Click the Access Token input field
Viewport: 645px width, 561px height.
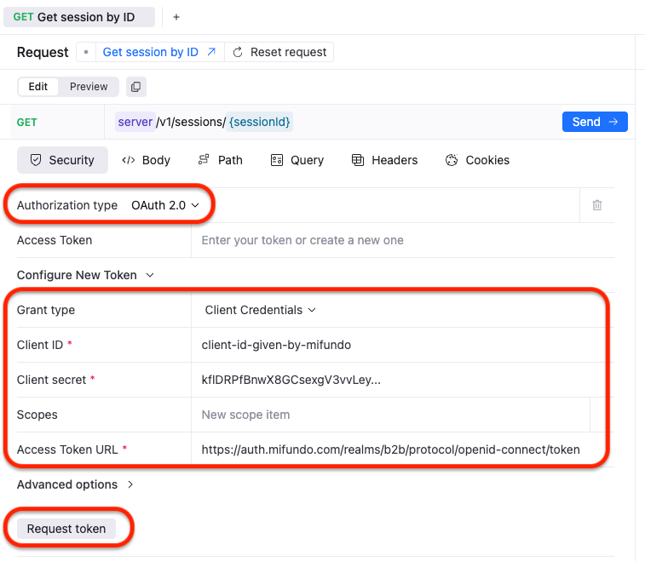[x=400, y=240]
